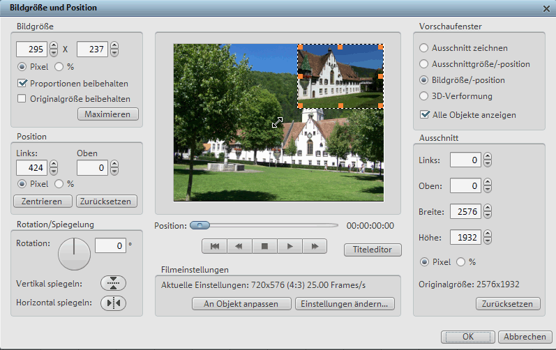
Task: Click Ausschnitt Breite field showing 2576
Action: (465, 211)
